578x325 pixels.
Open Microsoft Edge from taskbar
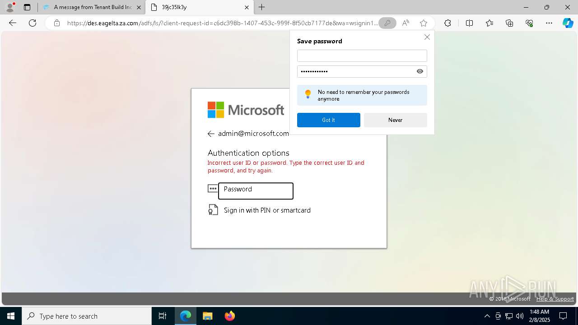coord(186,316)
